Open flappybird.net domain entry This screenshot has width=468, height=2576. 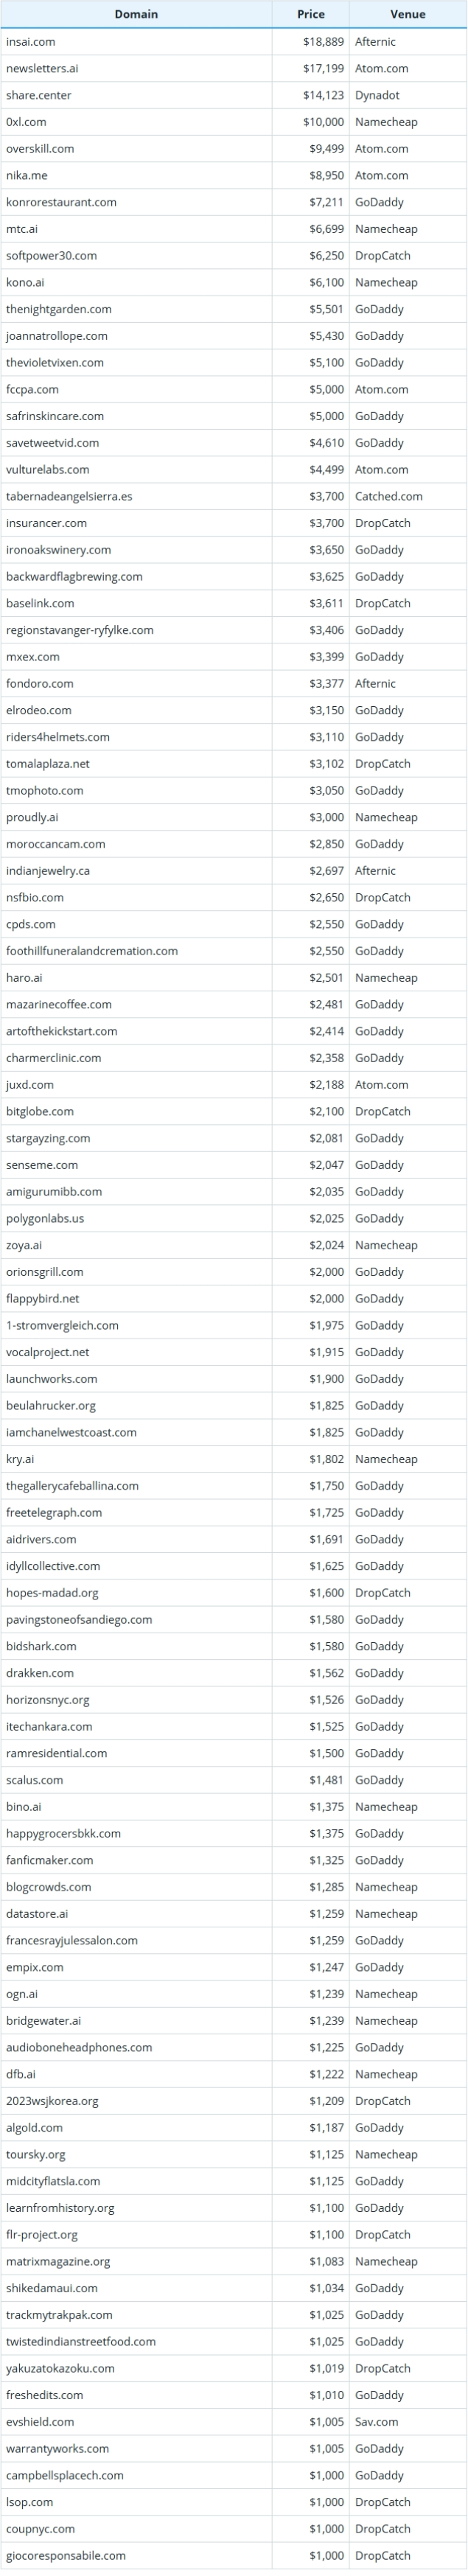43,1298
